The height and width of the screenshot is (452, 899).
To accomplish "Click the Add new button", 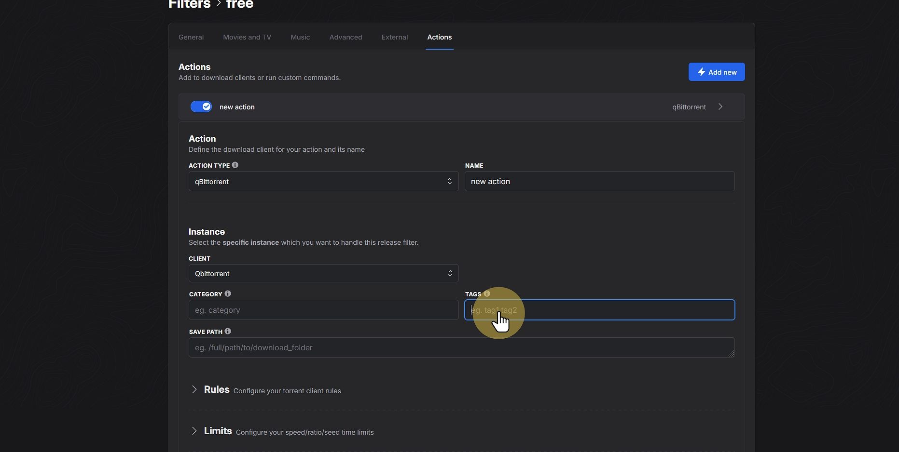I will click(x=717, y=72).
